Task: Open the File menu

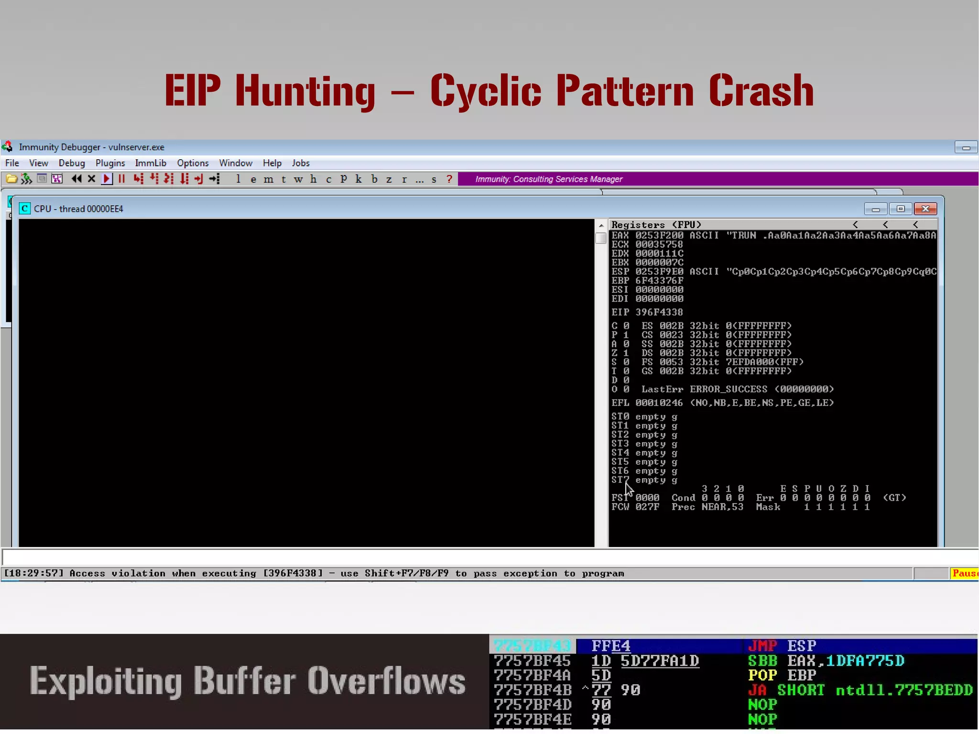Action: click(x=12, y=163)
